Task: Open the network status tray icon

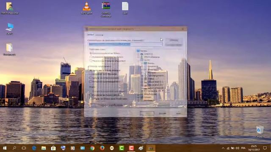Action: (228, 148)
